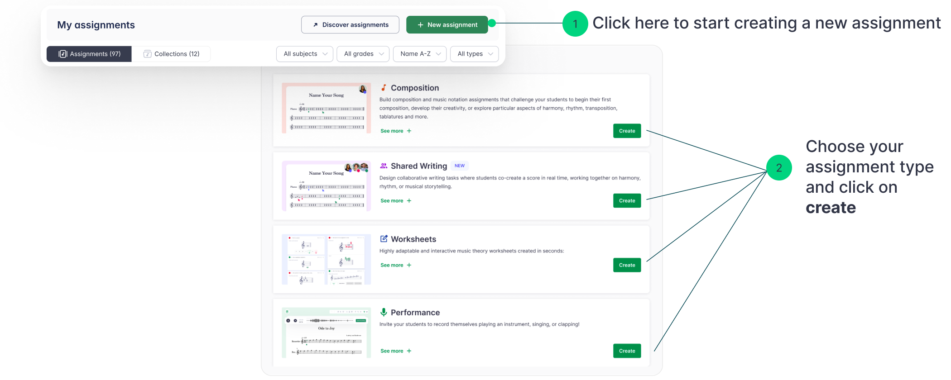The height and width of the screenshot is (380, 951).
Task: Open the All subjects dropdown
Action: 304,54
